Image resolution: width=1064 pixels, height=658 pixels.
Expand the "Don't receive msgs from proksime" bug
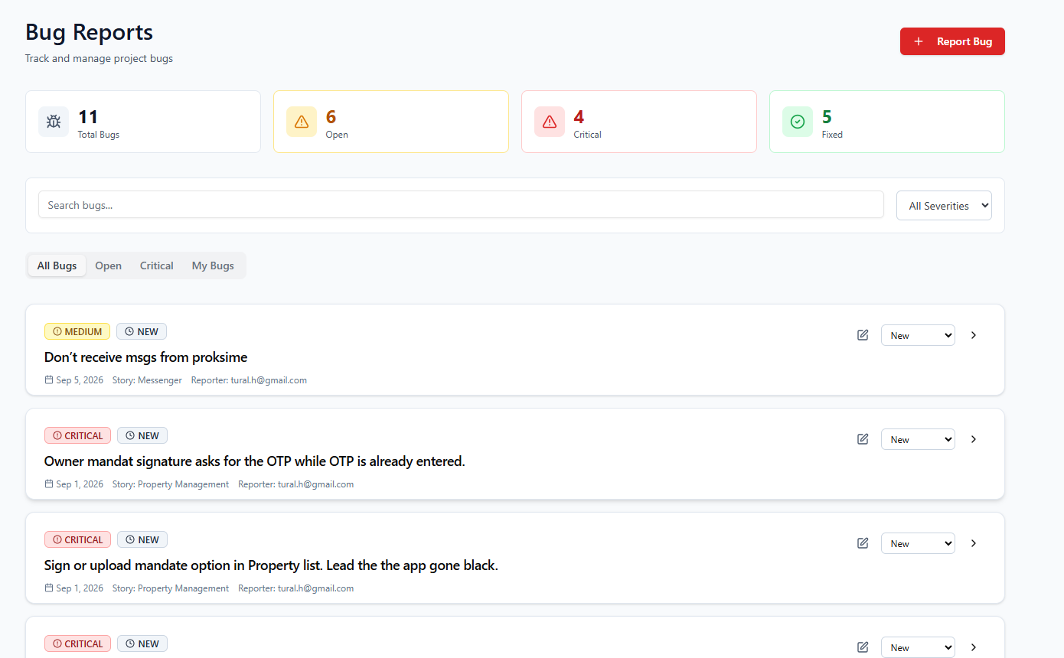pos(974,335)
